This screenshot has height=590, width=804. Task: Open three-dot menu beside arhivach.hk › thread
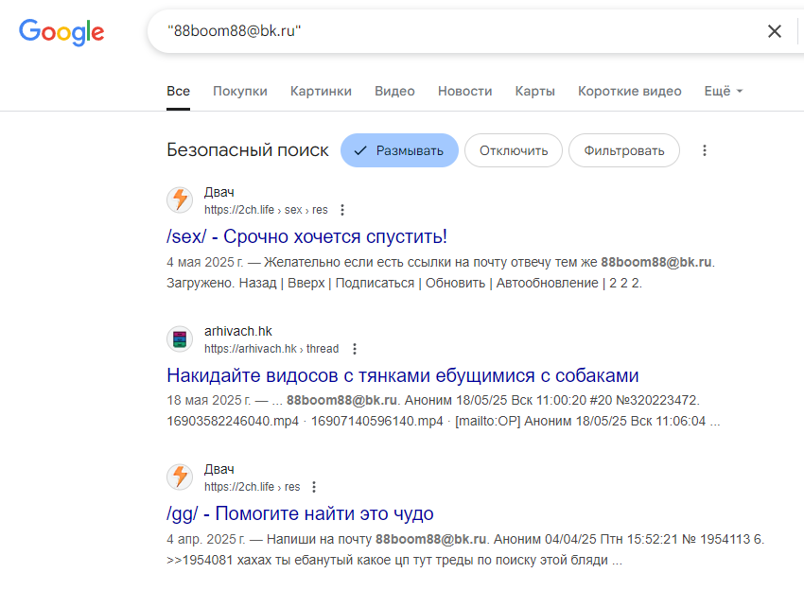[x=355, y=349]
